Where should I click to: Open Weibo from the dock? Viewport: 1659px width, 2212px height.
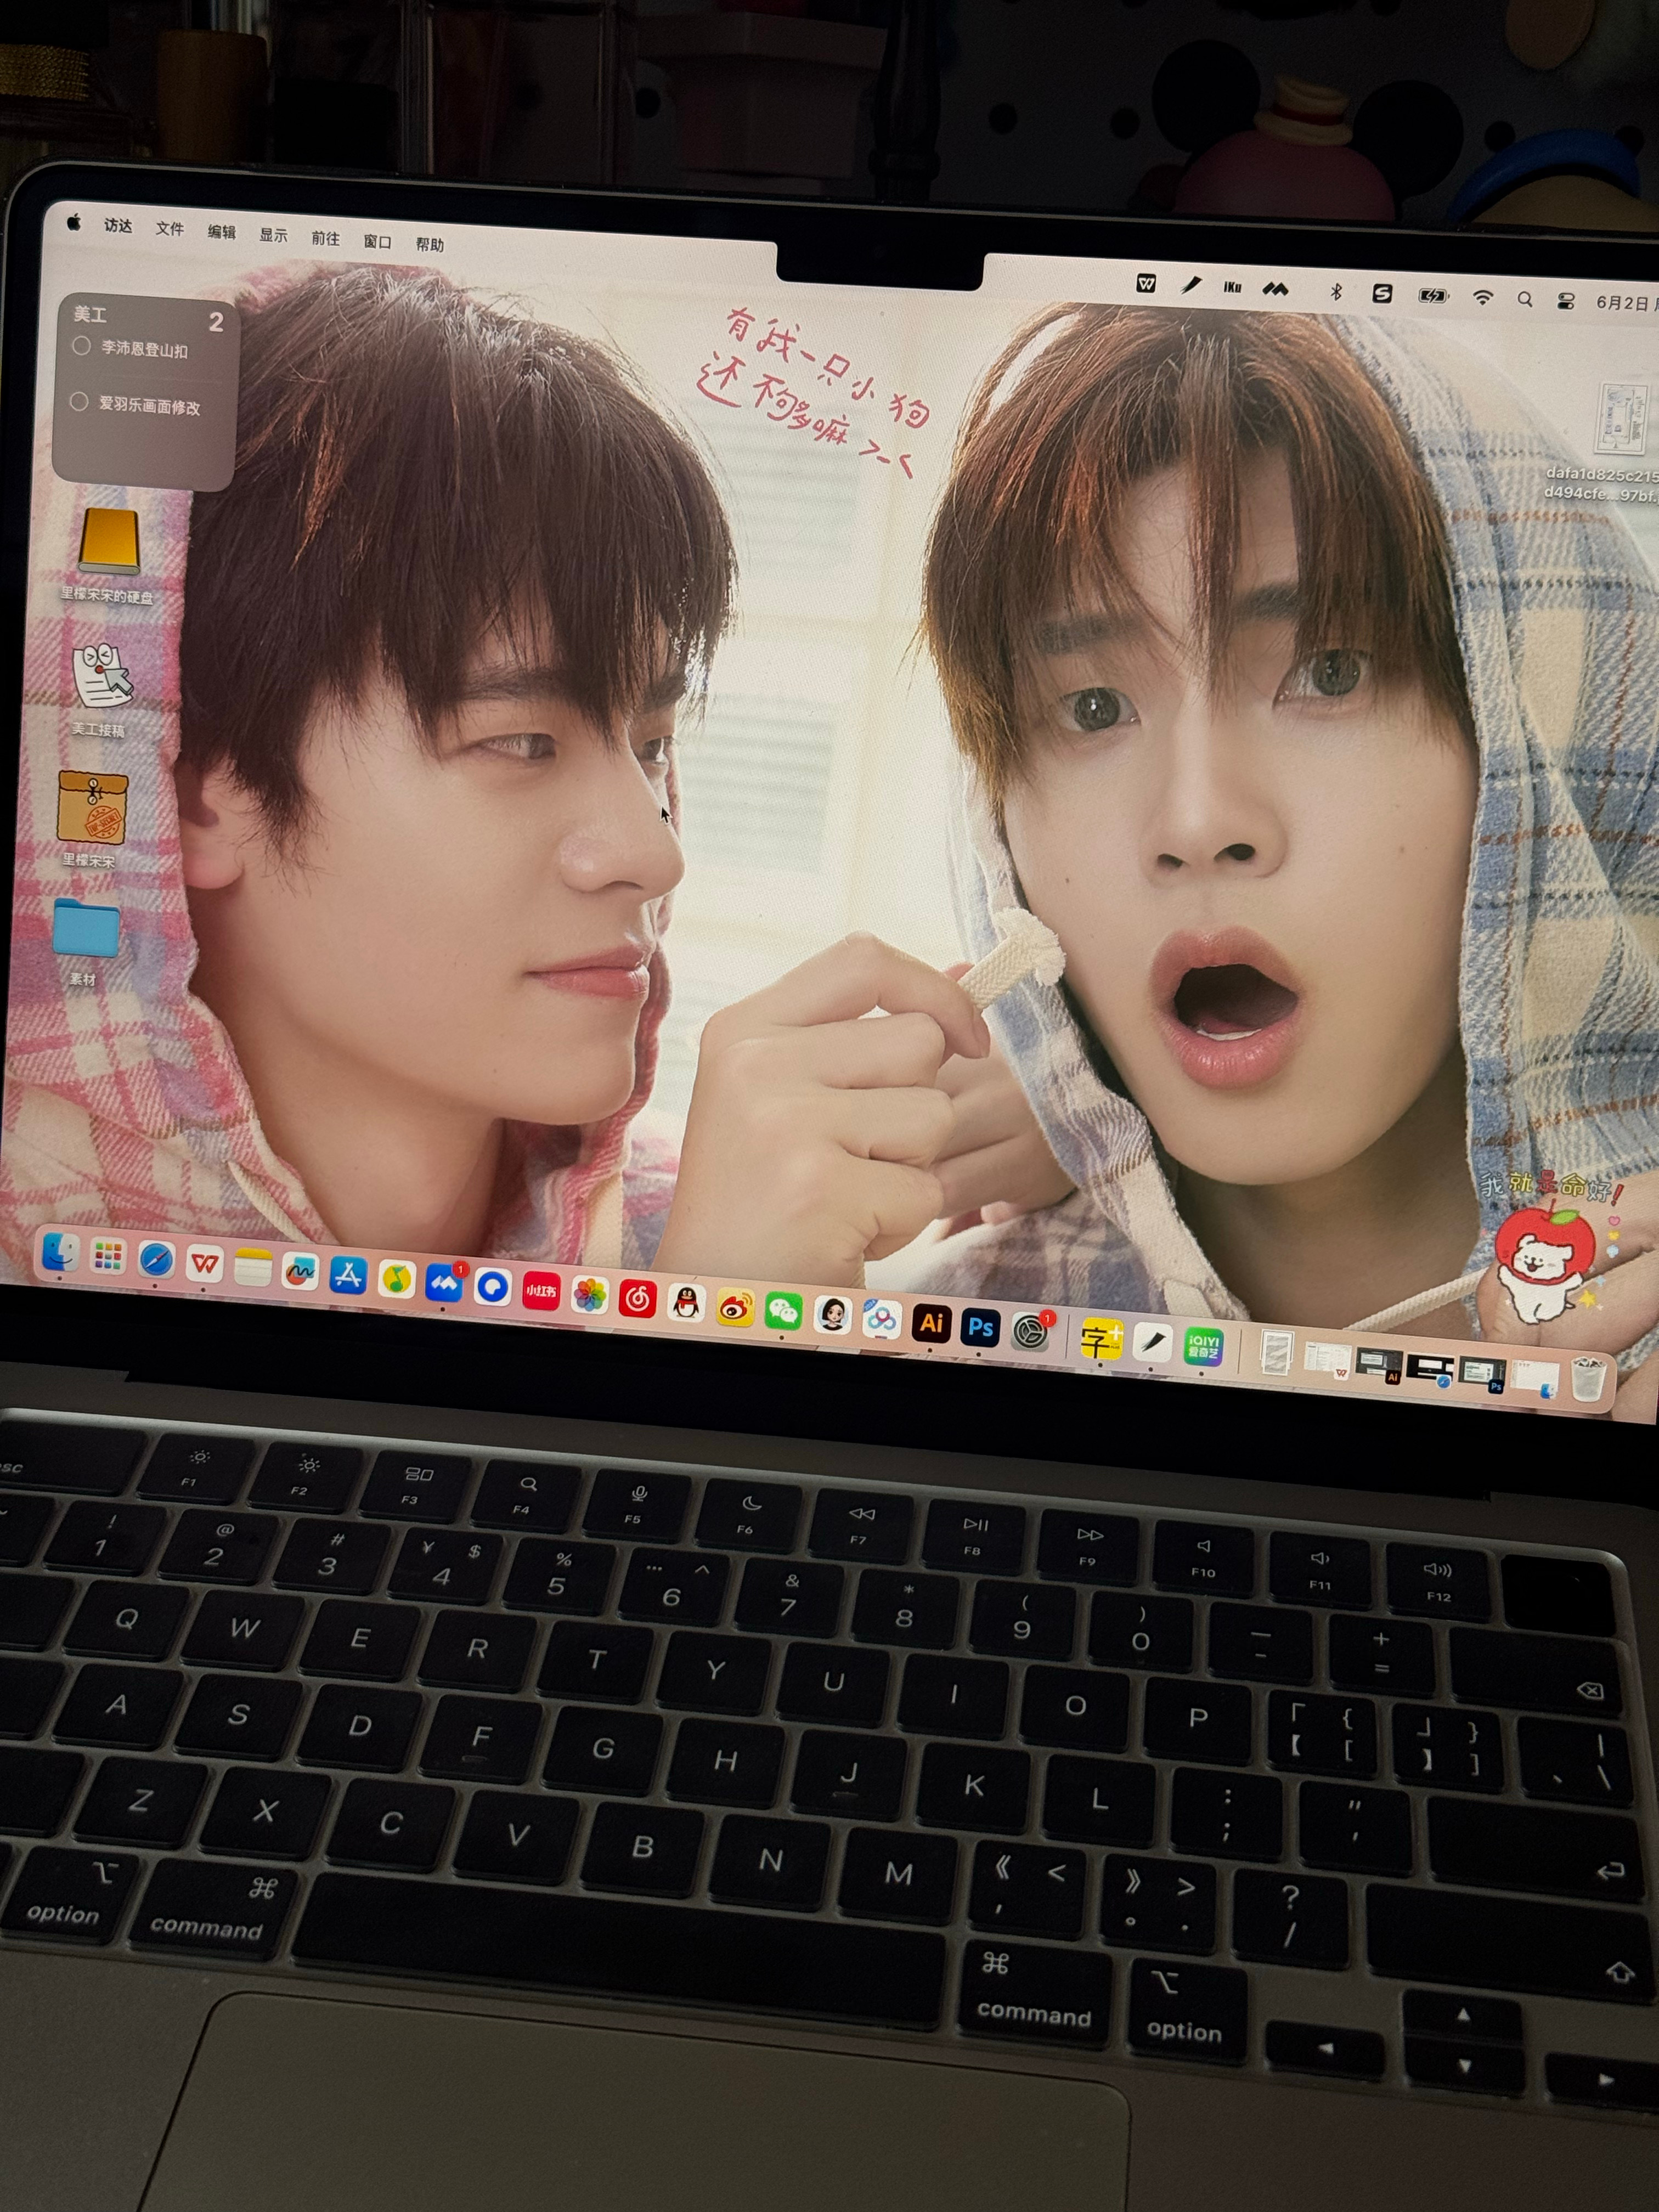[735, 1308]
